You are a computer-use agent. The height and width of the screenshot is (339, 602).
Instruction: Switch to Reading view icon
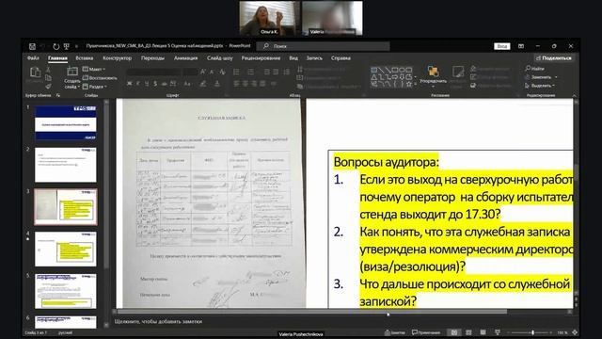click(x=483, y=332)
